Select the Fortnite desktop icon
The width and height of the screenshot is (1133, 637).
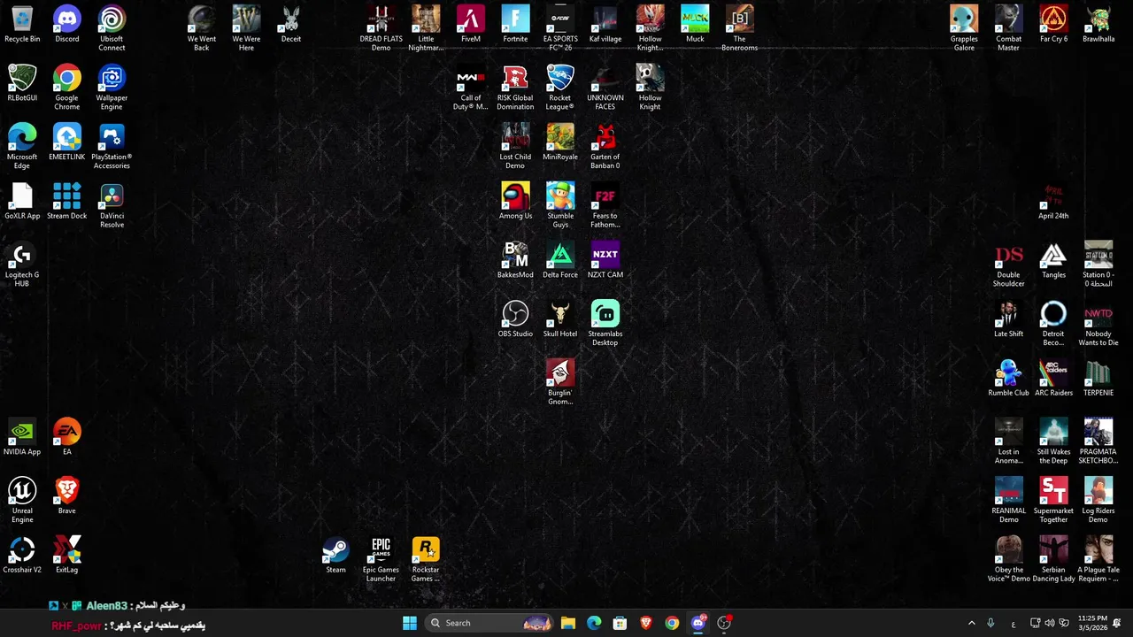point(515,25)
